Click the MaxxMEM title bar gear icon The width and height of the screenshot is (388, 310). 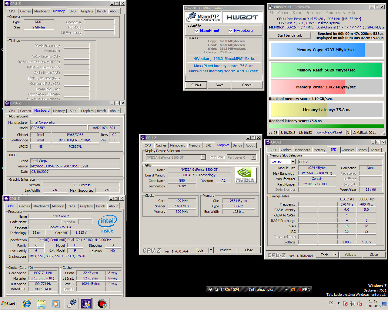[x=271, y=7]
